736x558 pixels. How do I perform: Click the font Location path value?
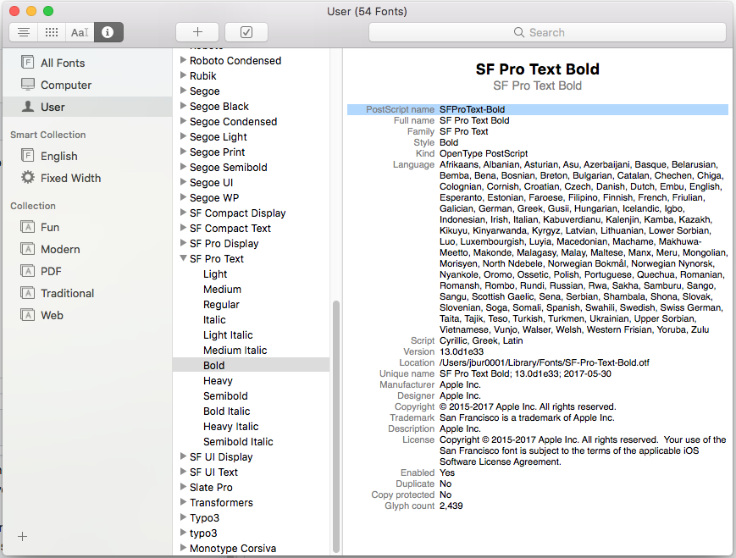(544, 362)
